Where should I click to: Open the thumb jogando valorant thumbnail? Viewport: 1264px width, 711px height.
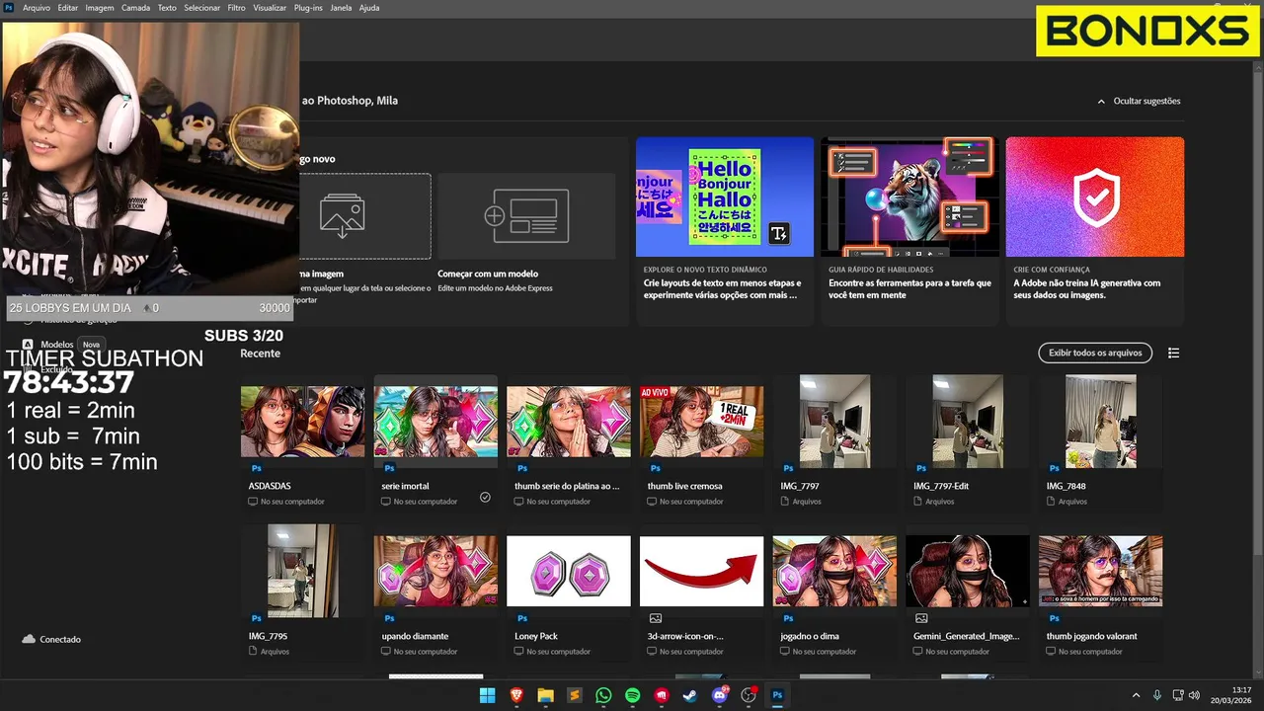tap(1100, 571)
